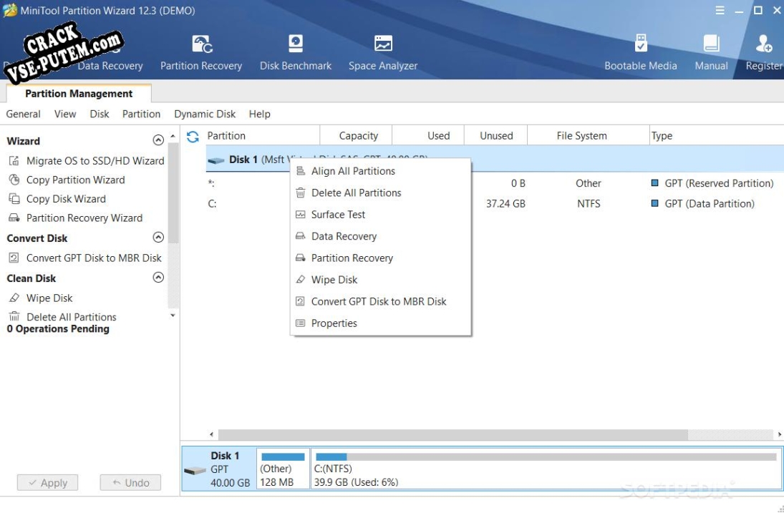Screen dimensions: 784x513
Task: Click the horizontal scrollbar under the partition list
Action: click(x=453, y=435)
